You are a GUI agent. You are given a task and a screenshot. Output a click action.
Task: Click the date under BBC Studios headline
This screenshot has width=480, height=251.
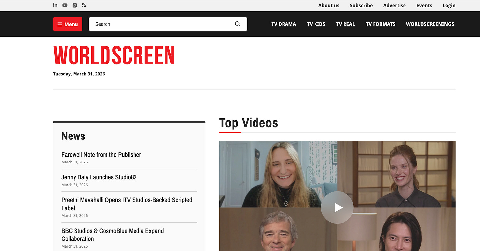75,246
